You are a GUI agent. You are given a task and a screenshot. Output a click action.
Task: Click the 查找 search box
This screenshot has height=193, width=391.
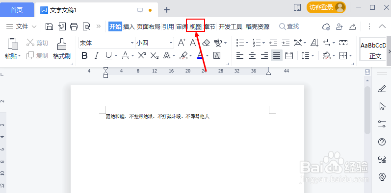coord(289,26)
